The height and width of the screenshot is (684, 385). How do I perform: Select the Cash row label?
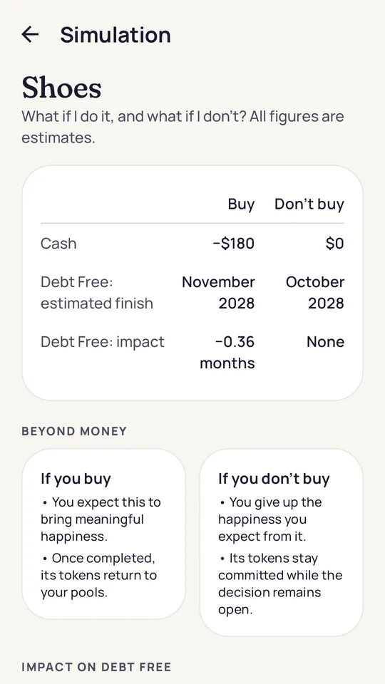[x=58, y=244]
